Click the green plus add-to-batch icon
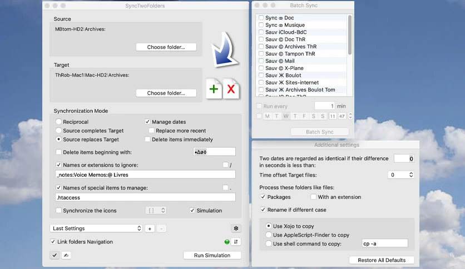This screenshot has height=269, width=465. [214, 88]
